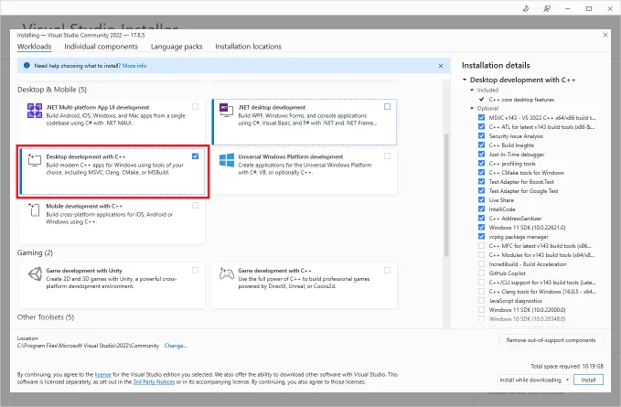621x407 pixels.
Task: Check Windows 11 SDK (10.0.22000.0)
Action: (x=481, y=310)
